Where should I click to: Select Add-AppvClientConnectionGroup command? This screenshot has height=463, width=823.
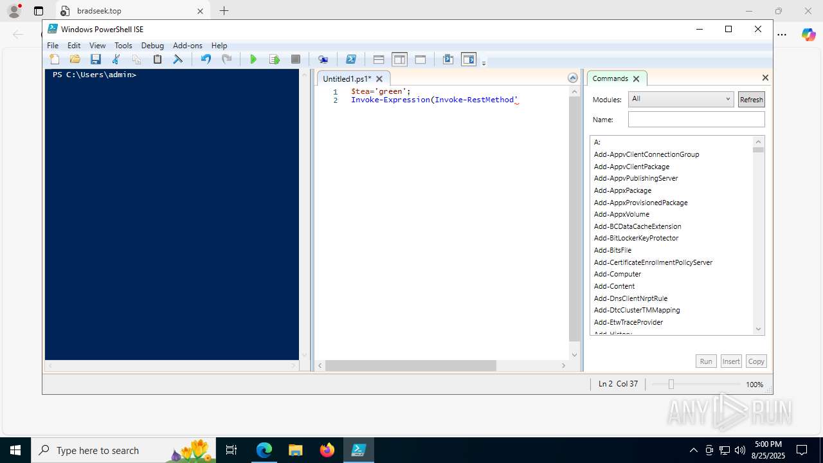coord(646,154)
